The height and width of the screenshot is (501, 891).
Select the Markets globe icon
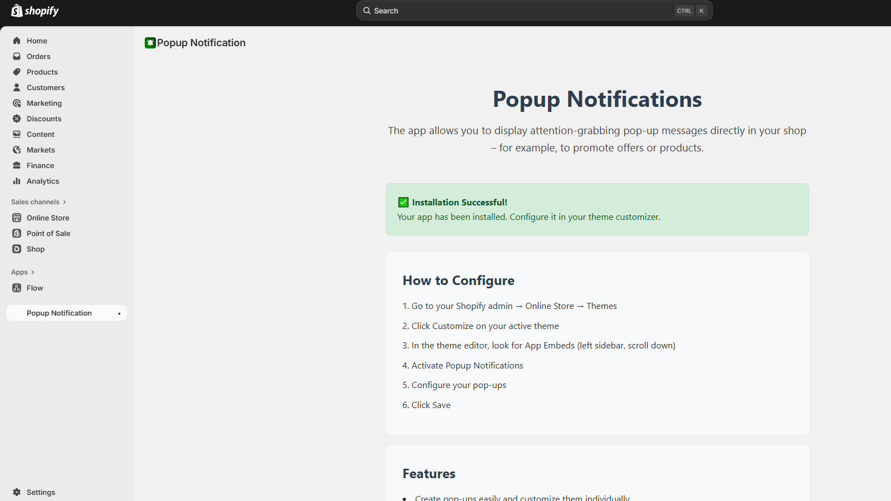click(17, 150)
